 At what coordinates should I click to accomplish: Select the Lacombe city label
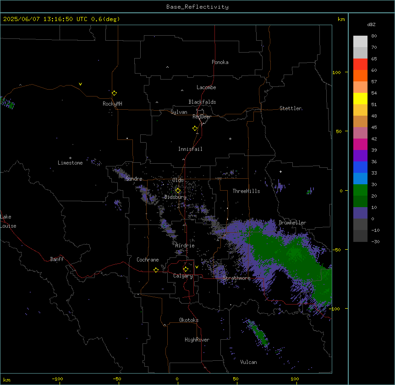[206, 87]
